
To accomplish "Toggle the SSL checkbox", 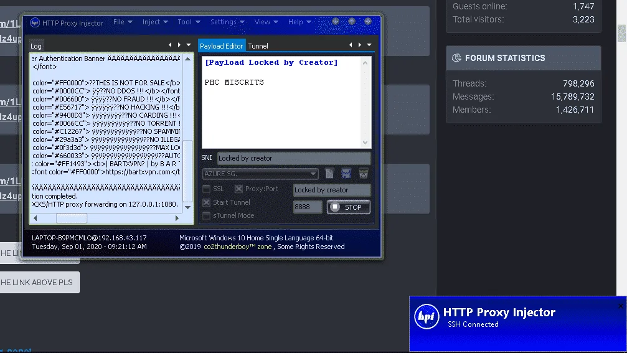I will pyautogui.click(x=206, y=189).
